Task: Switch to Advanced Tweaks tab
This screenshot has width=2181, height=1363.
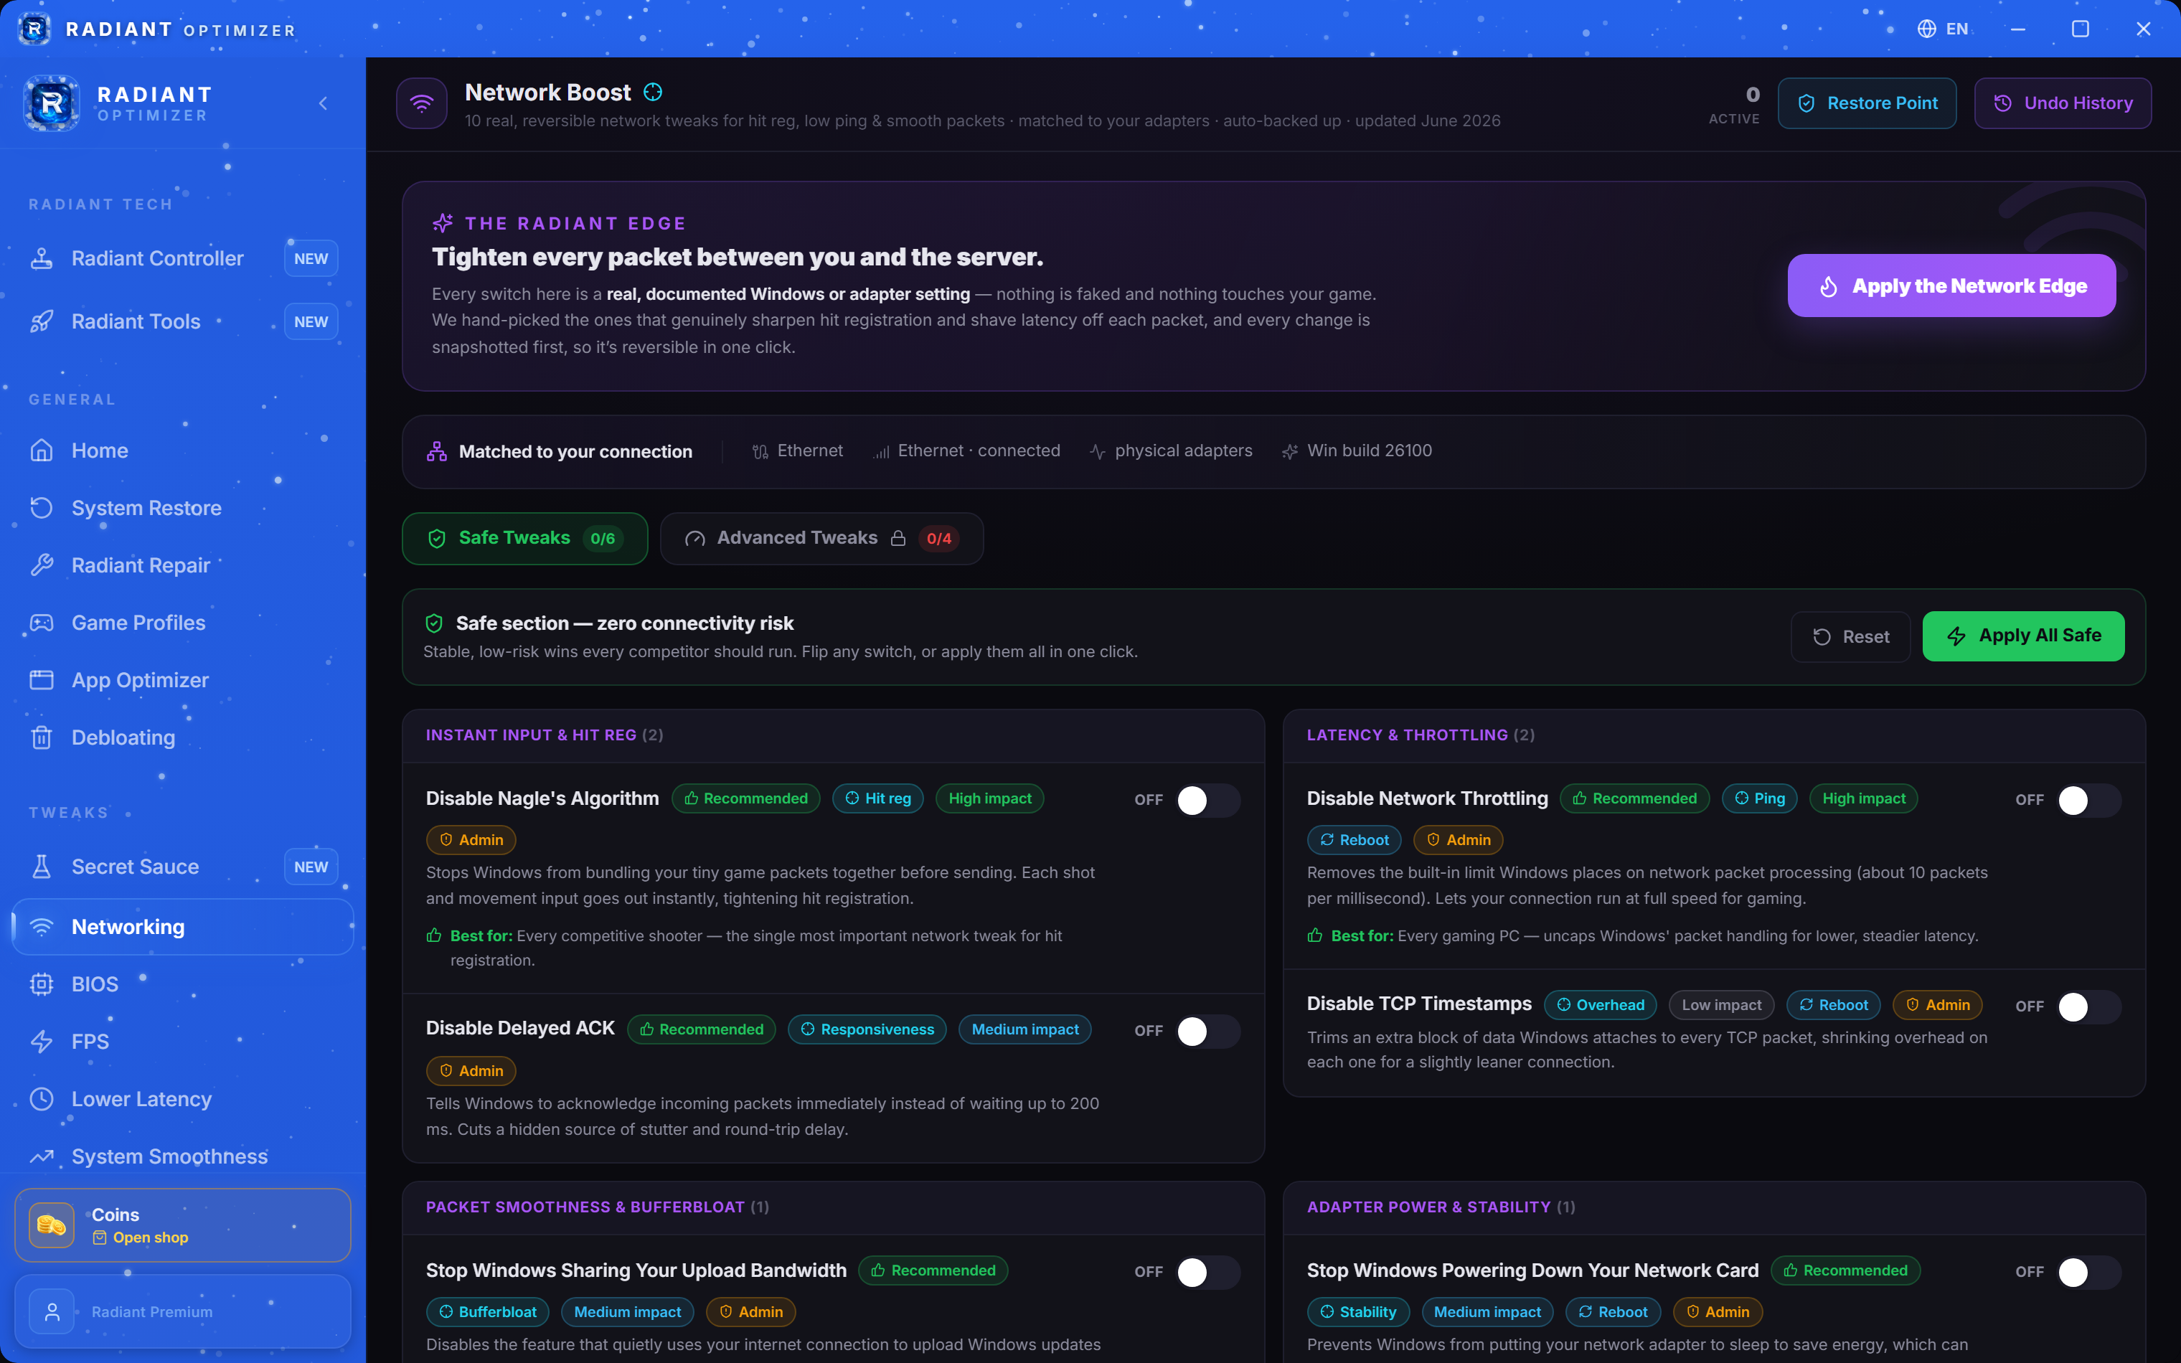Action: (x=821, y=538)
